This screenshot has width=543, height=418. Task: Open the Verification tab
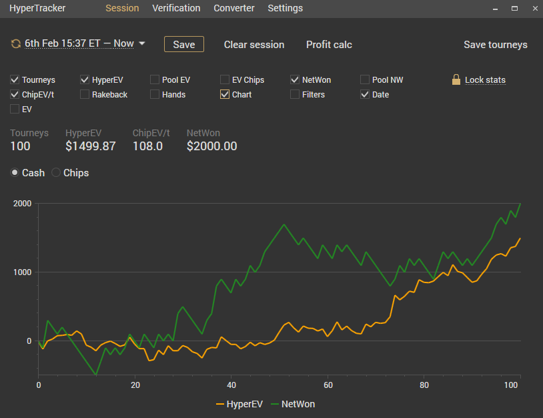[x=176, y=8]
